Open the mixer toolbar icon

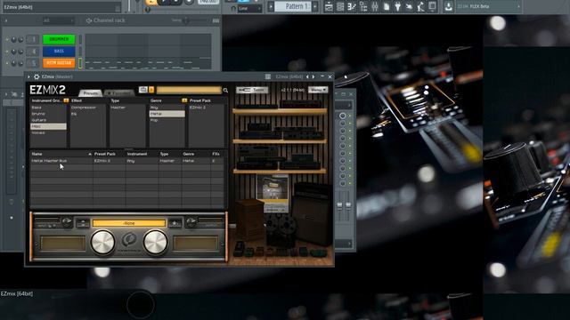pos(375,6)
